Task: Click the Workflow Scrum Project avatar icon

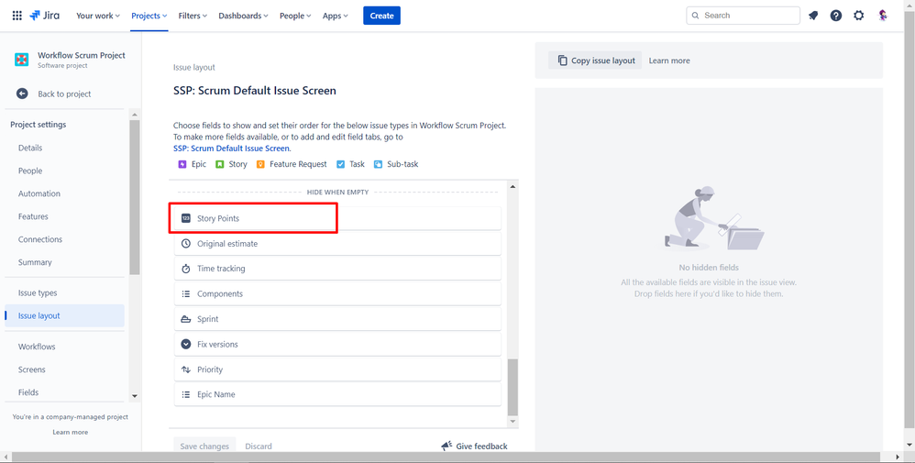Action: tap(22, 60)
